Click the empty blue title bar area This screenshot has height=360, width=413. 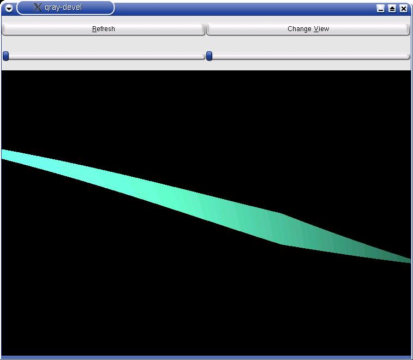click(x=246, y=8)
